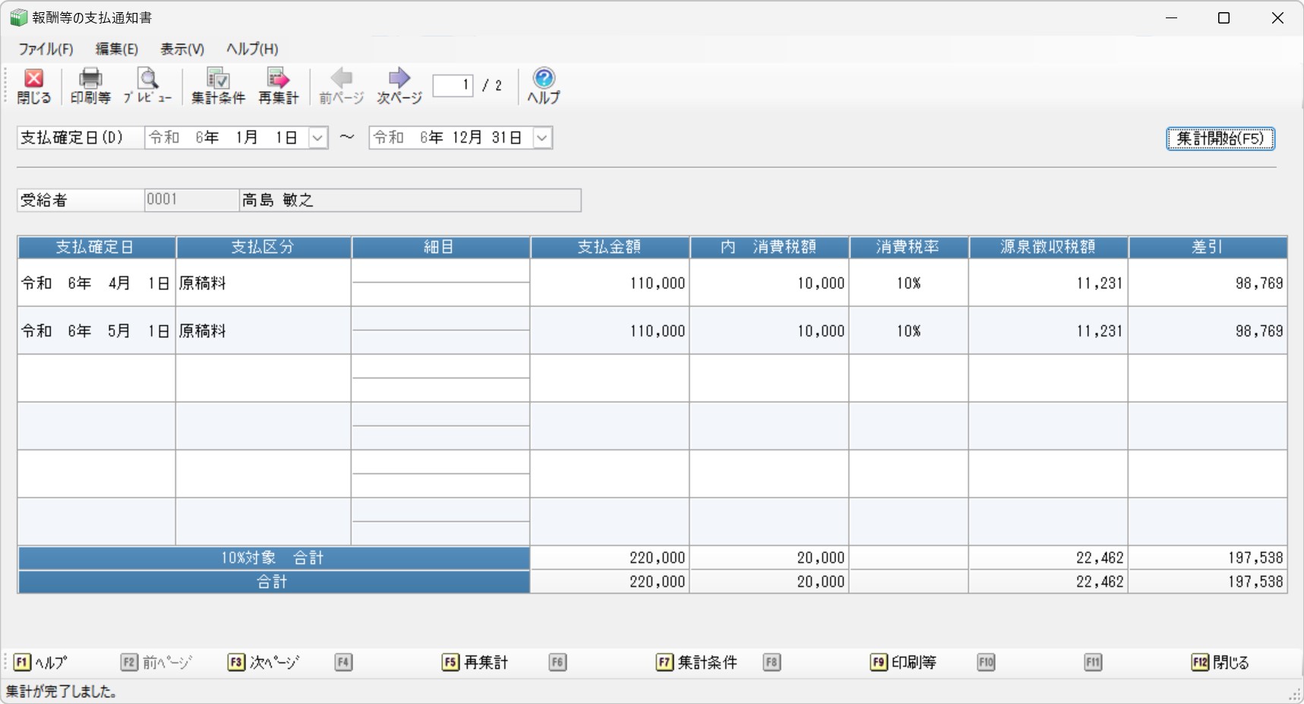Expand the start date dropdown arrow
This screenshot has height=704, width=1304.
click(x=318, y=138)
